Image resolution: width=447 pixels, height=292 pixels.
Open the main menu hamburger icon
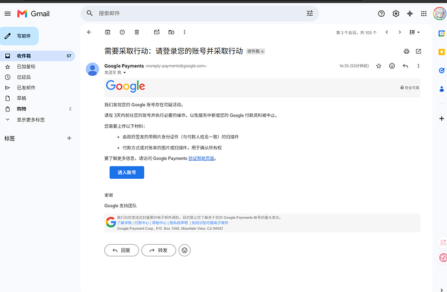point(8,14)
